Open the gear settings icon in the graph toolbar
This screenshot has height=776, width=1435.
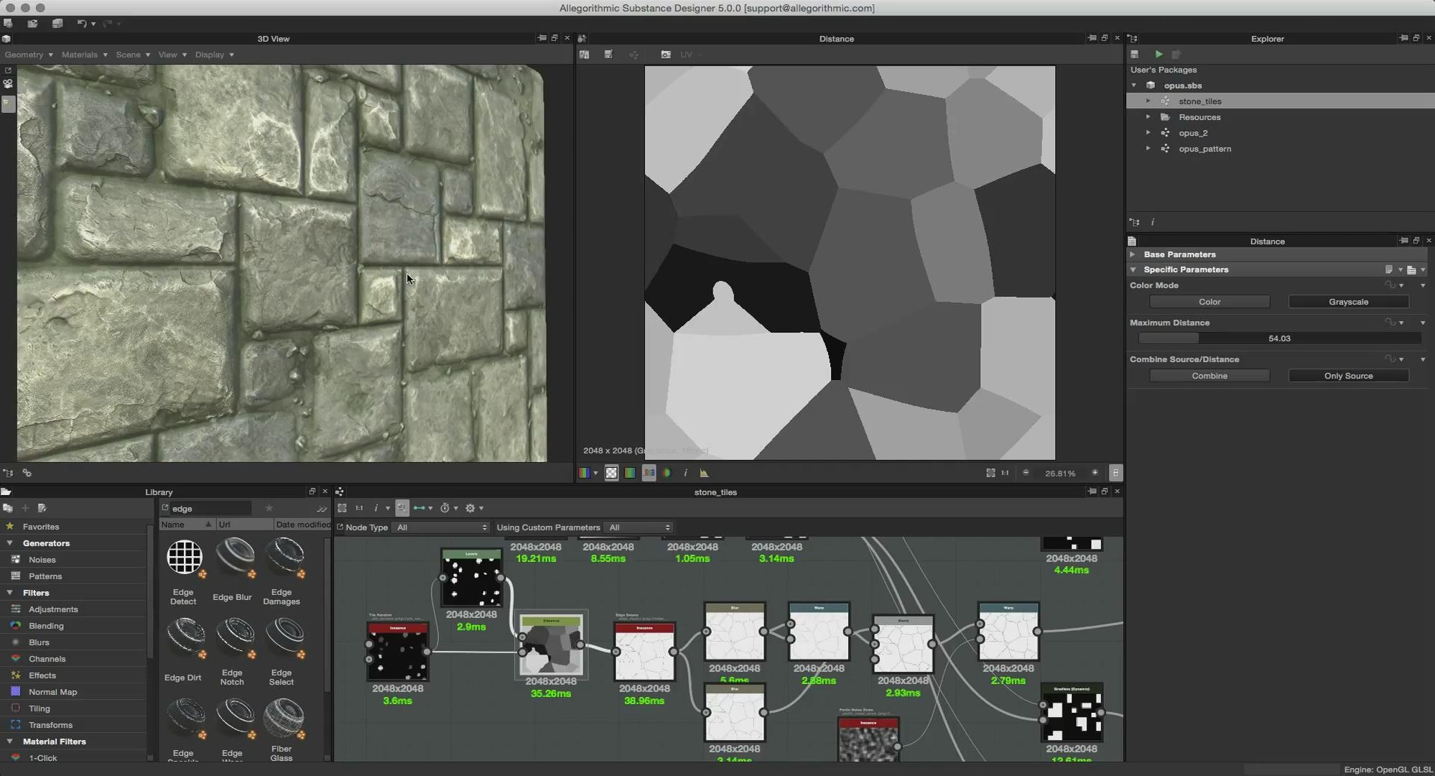(470, 508)
